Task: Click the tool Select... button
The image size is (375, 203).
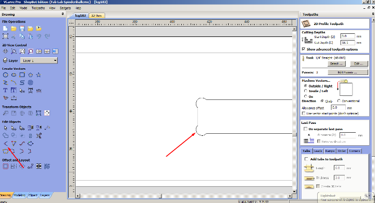Action: [336, 64]
